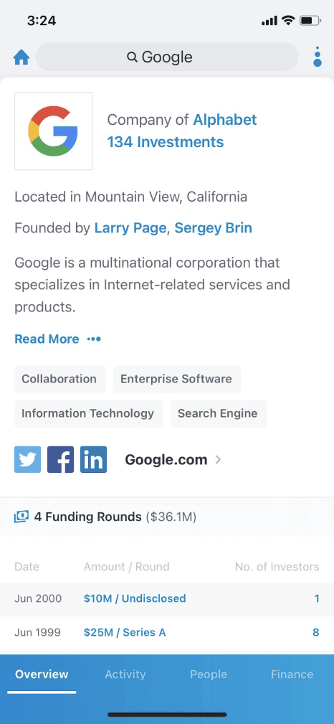
Task: View the 134 Investments link
Action: point(166,142)
